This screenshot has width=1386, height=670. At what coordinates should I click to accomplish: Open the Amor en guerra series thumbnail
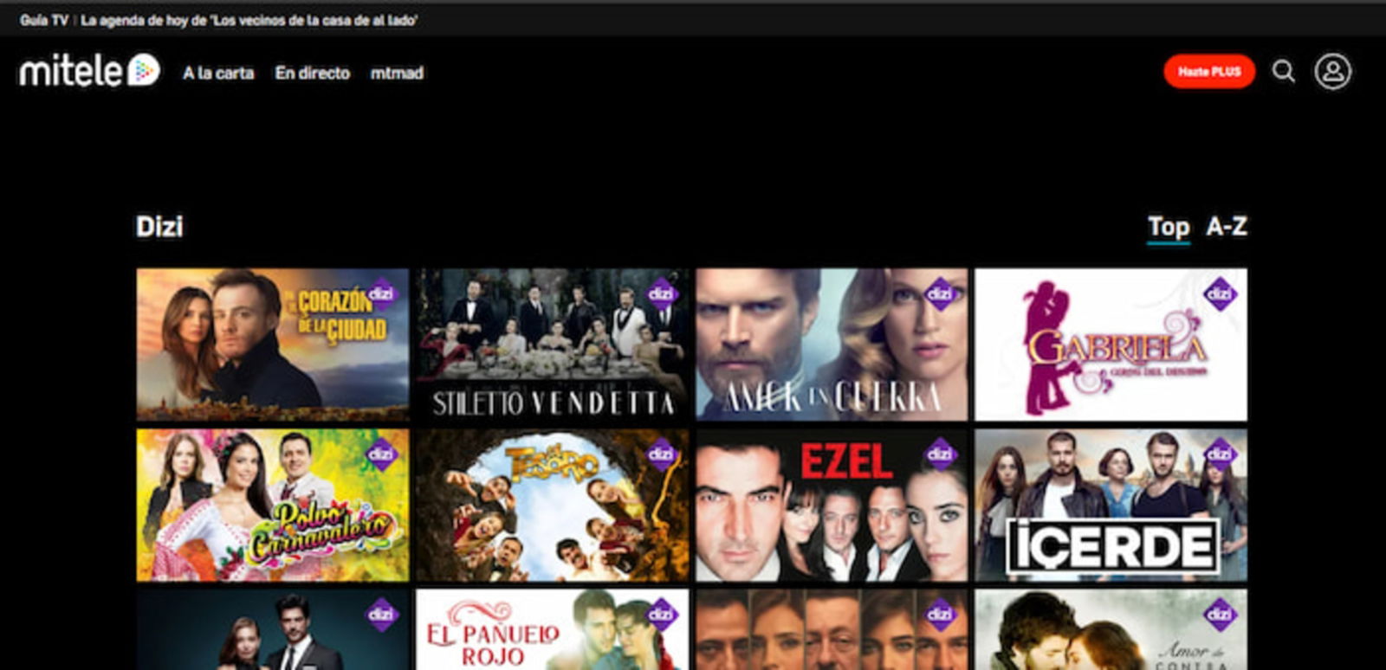[832, 345]
